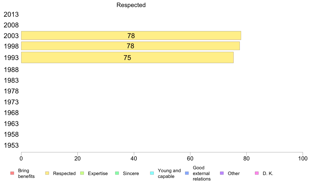The image size is (310, 192).
Task: Click the 1953 year axis label
Action: click(x=11, y=145)
